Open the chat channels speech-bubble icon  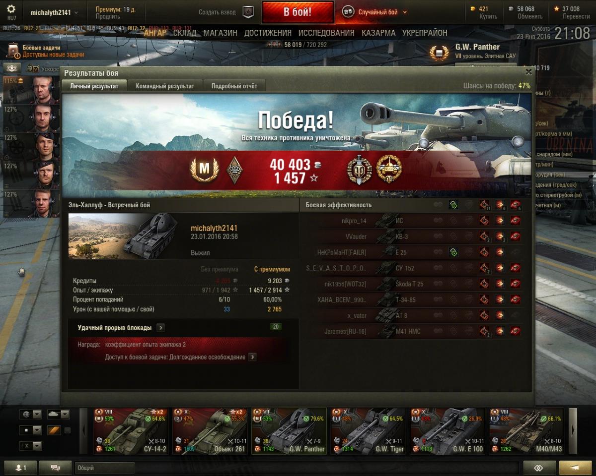(55, 468)
